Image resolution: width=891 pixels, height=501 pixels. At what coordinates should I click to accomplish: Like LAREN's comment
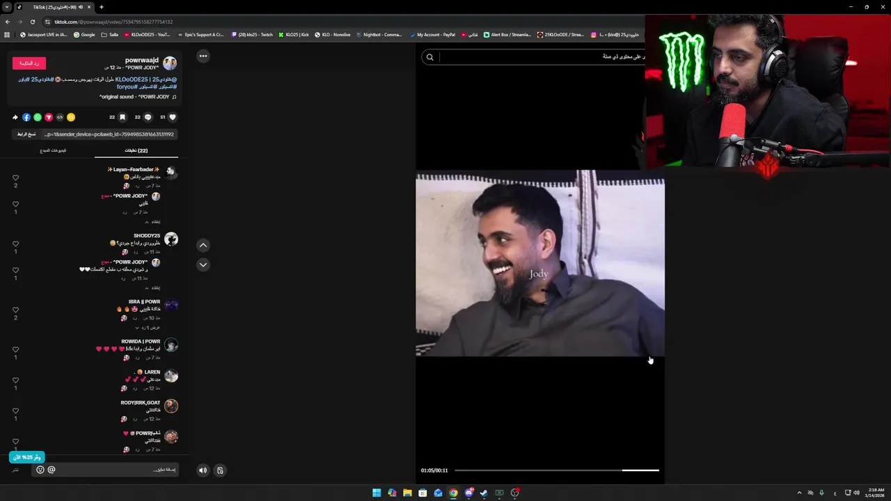[x=15, y=381]
